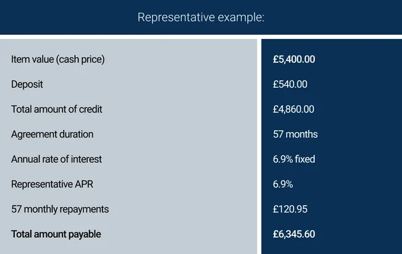This screenshot has width=402, height=254.
Task: Select the Item value (cash price) label
Action: coord(58,60)
